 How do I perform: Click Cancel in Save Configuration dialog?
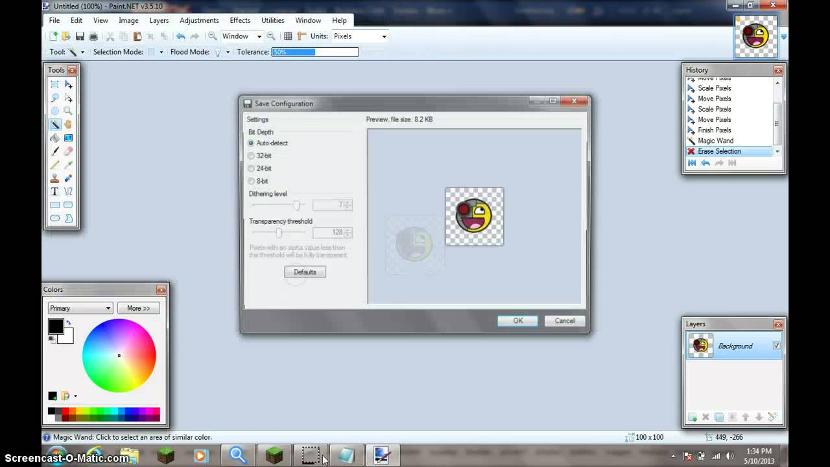click(565, 320)
